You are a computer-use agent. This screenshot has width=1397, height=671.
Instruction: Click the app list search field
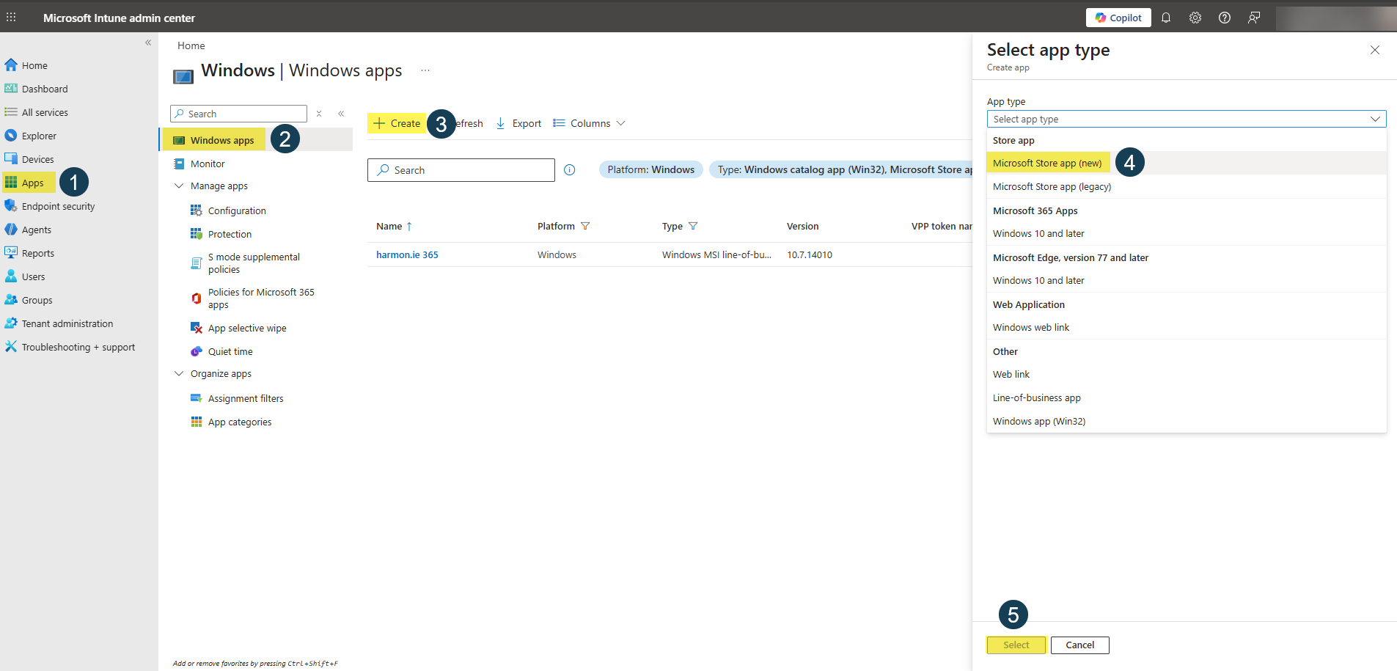point(461,169)
